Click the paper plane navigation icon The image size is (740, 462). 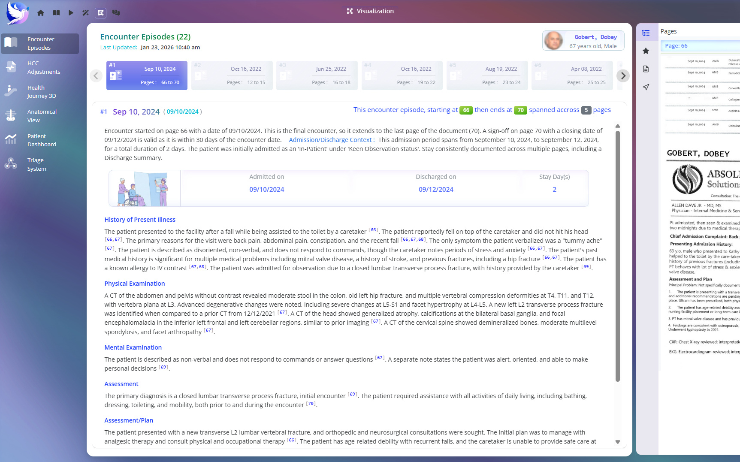[x=646, y=87]
